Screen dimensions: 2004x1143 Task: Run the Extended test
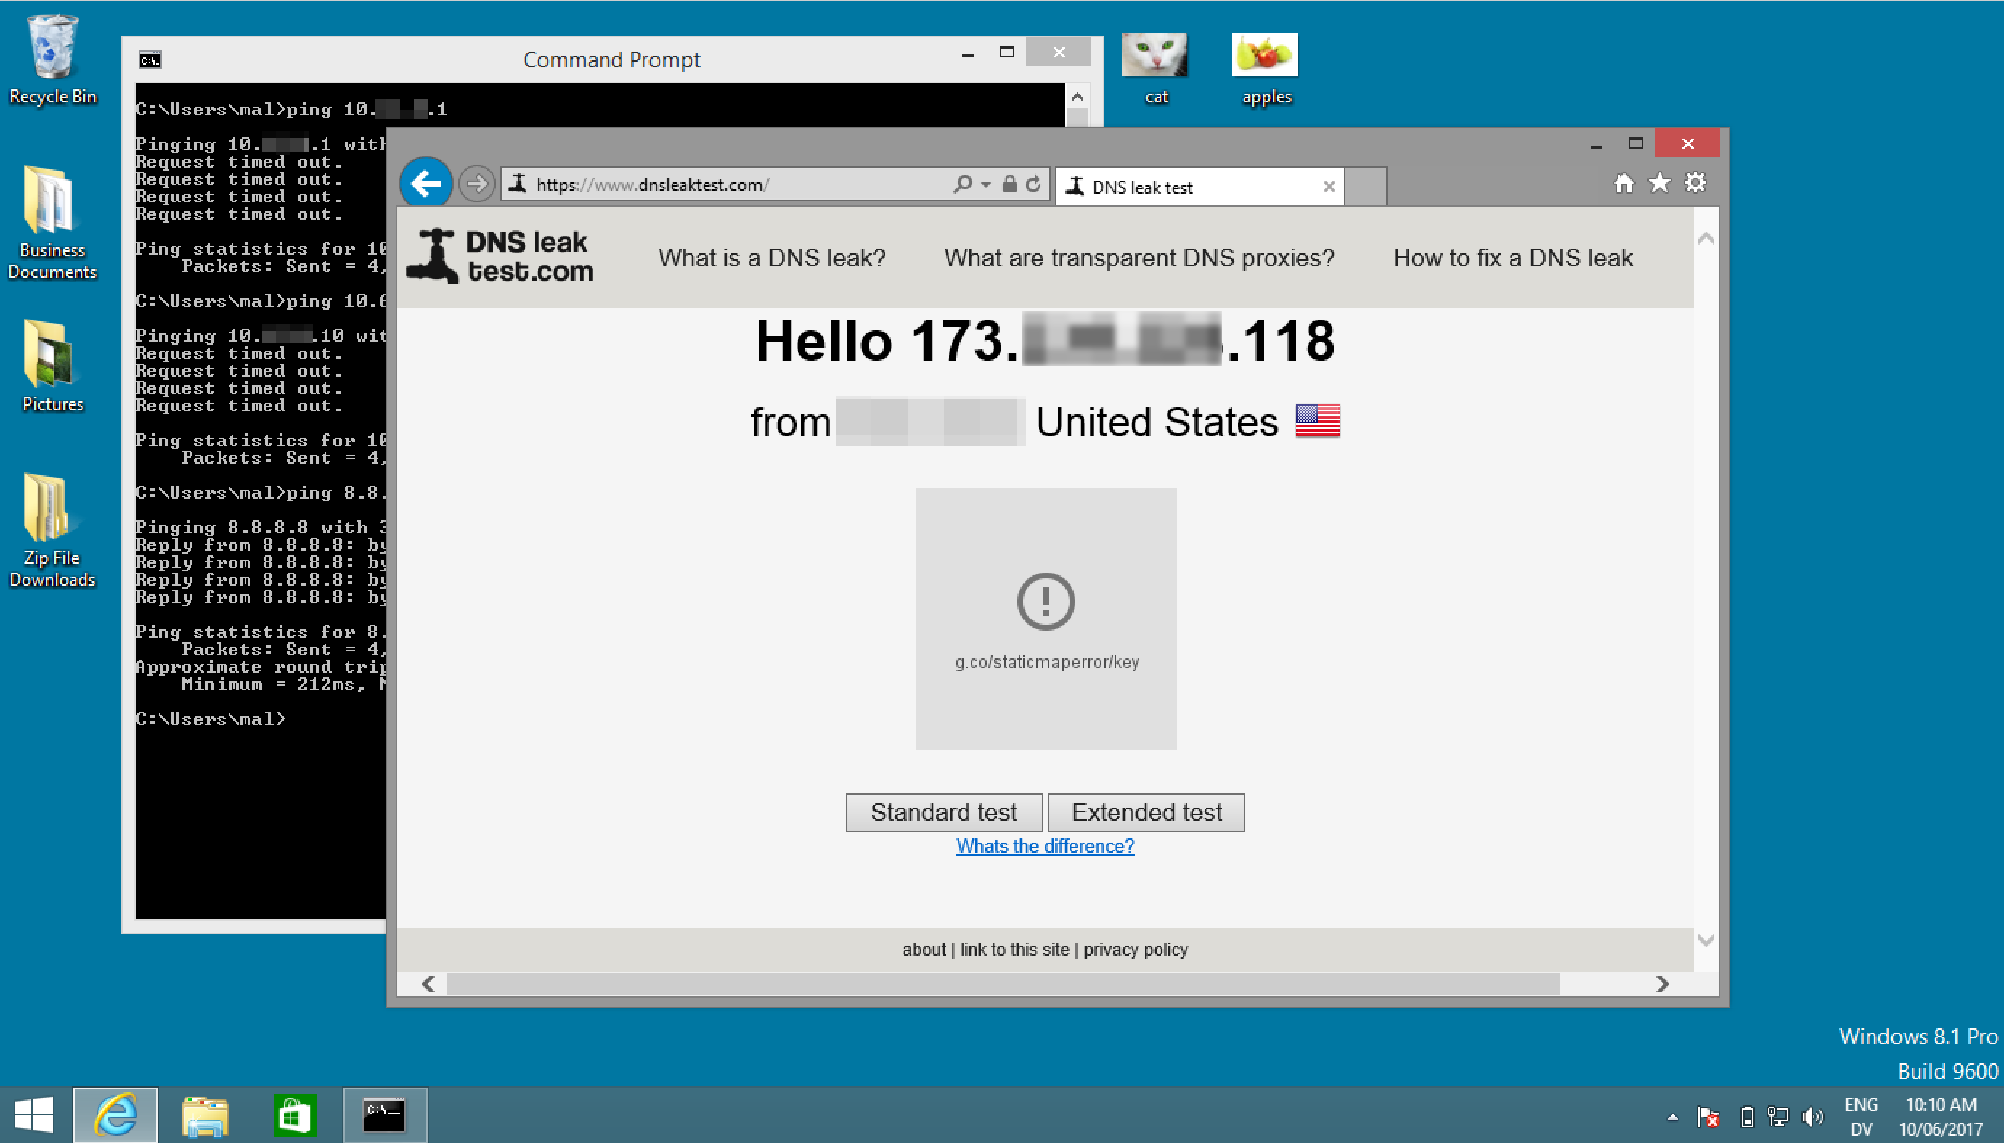tap(1146, 812)
